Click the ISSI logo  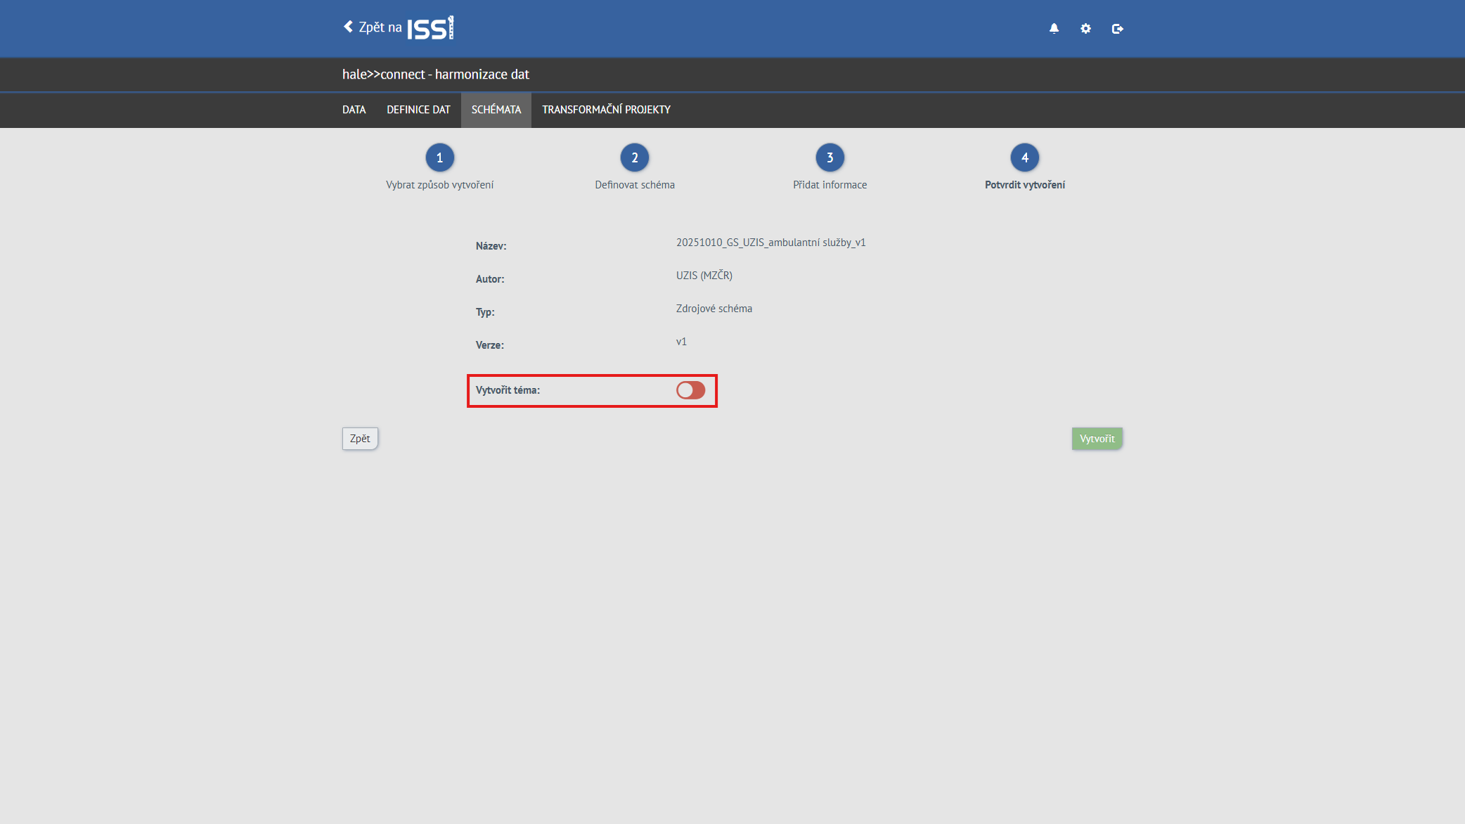point(430,28)
